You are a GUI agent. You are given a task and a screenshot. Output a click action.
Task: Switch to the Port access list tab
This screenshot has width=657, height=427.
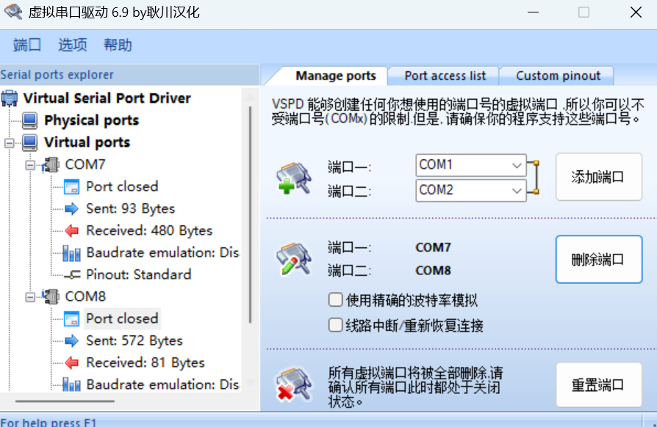pyautogui.click(x=445, y=76)
